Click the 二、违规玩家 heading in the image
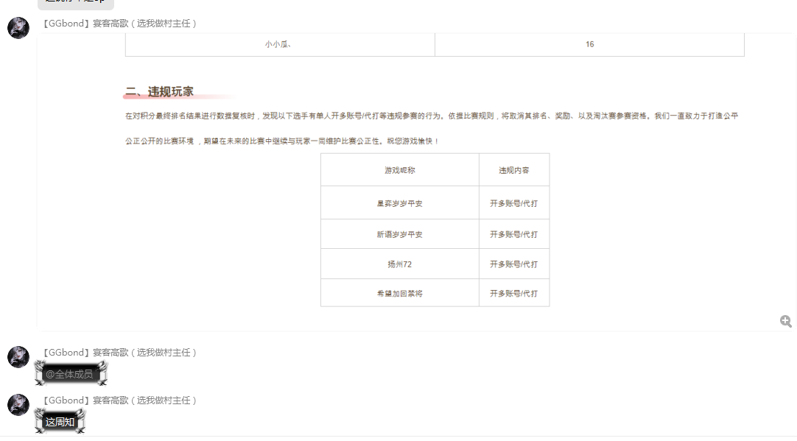Viewport: 797px width, 441px height. [x=160, y=92]
